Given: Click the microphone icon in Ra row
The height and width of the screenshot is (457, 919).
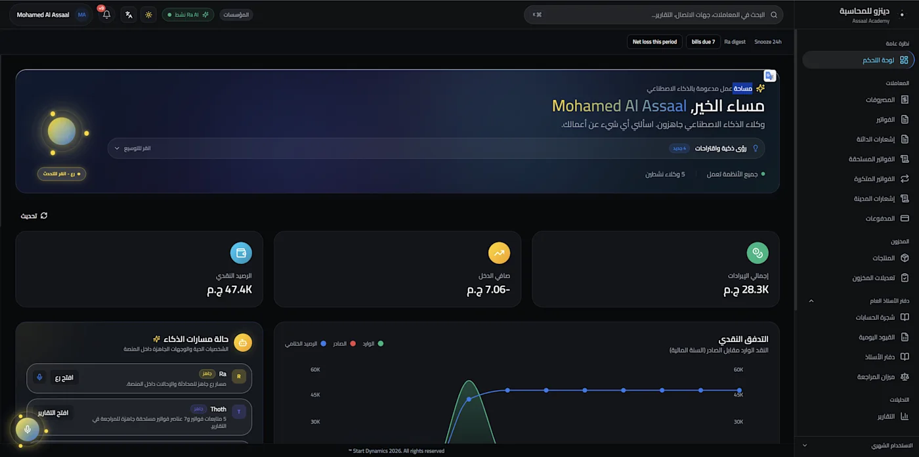Looking at the screenshot, I should point(39,377).
